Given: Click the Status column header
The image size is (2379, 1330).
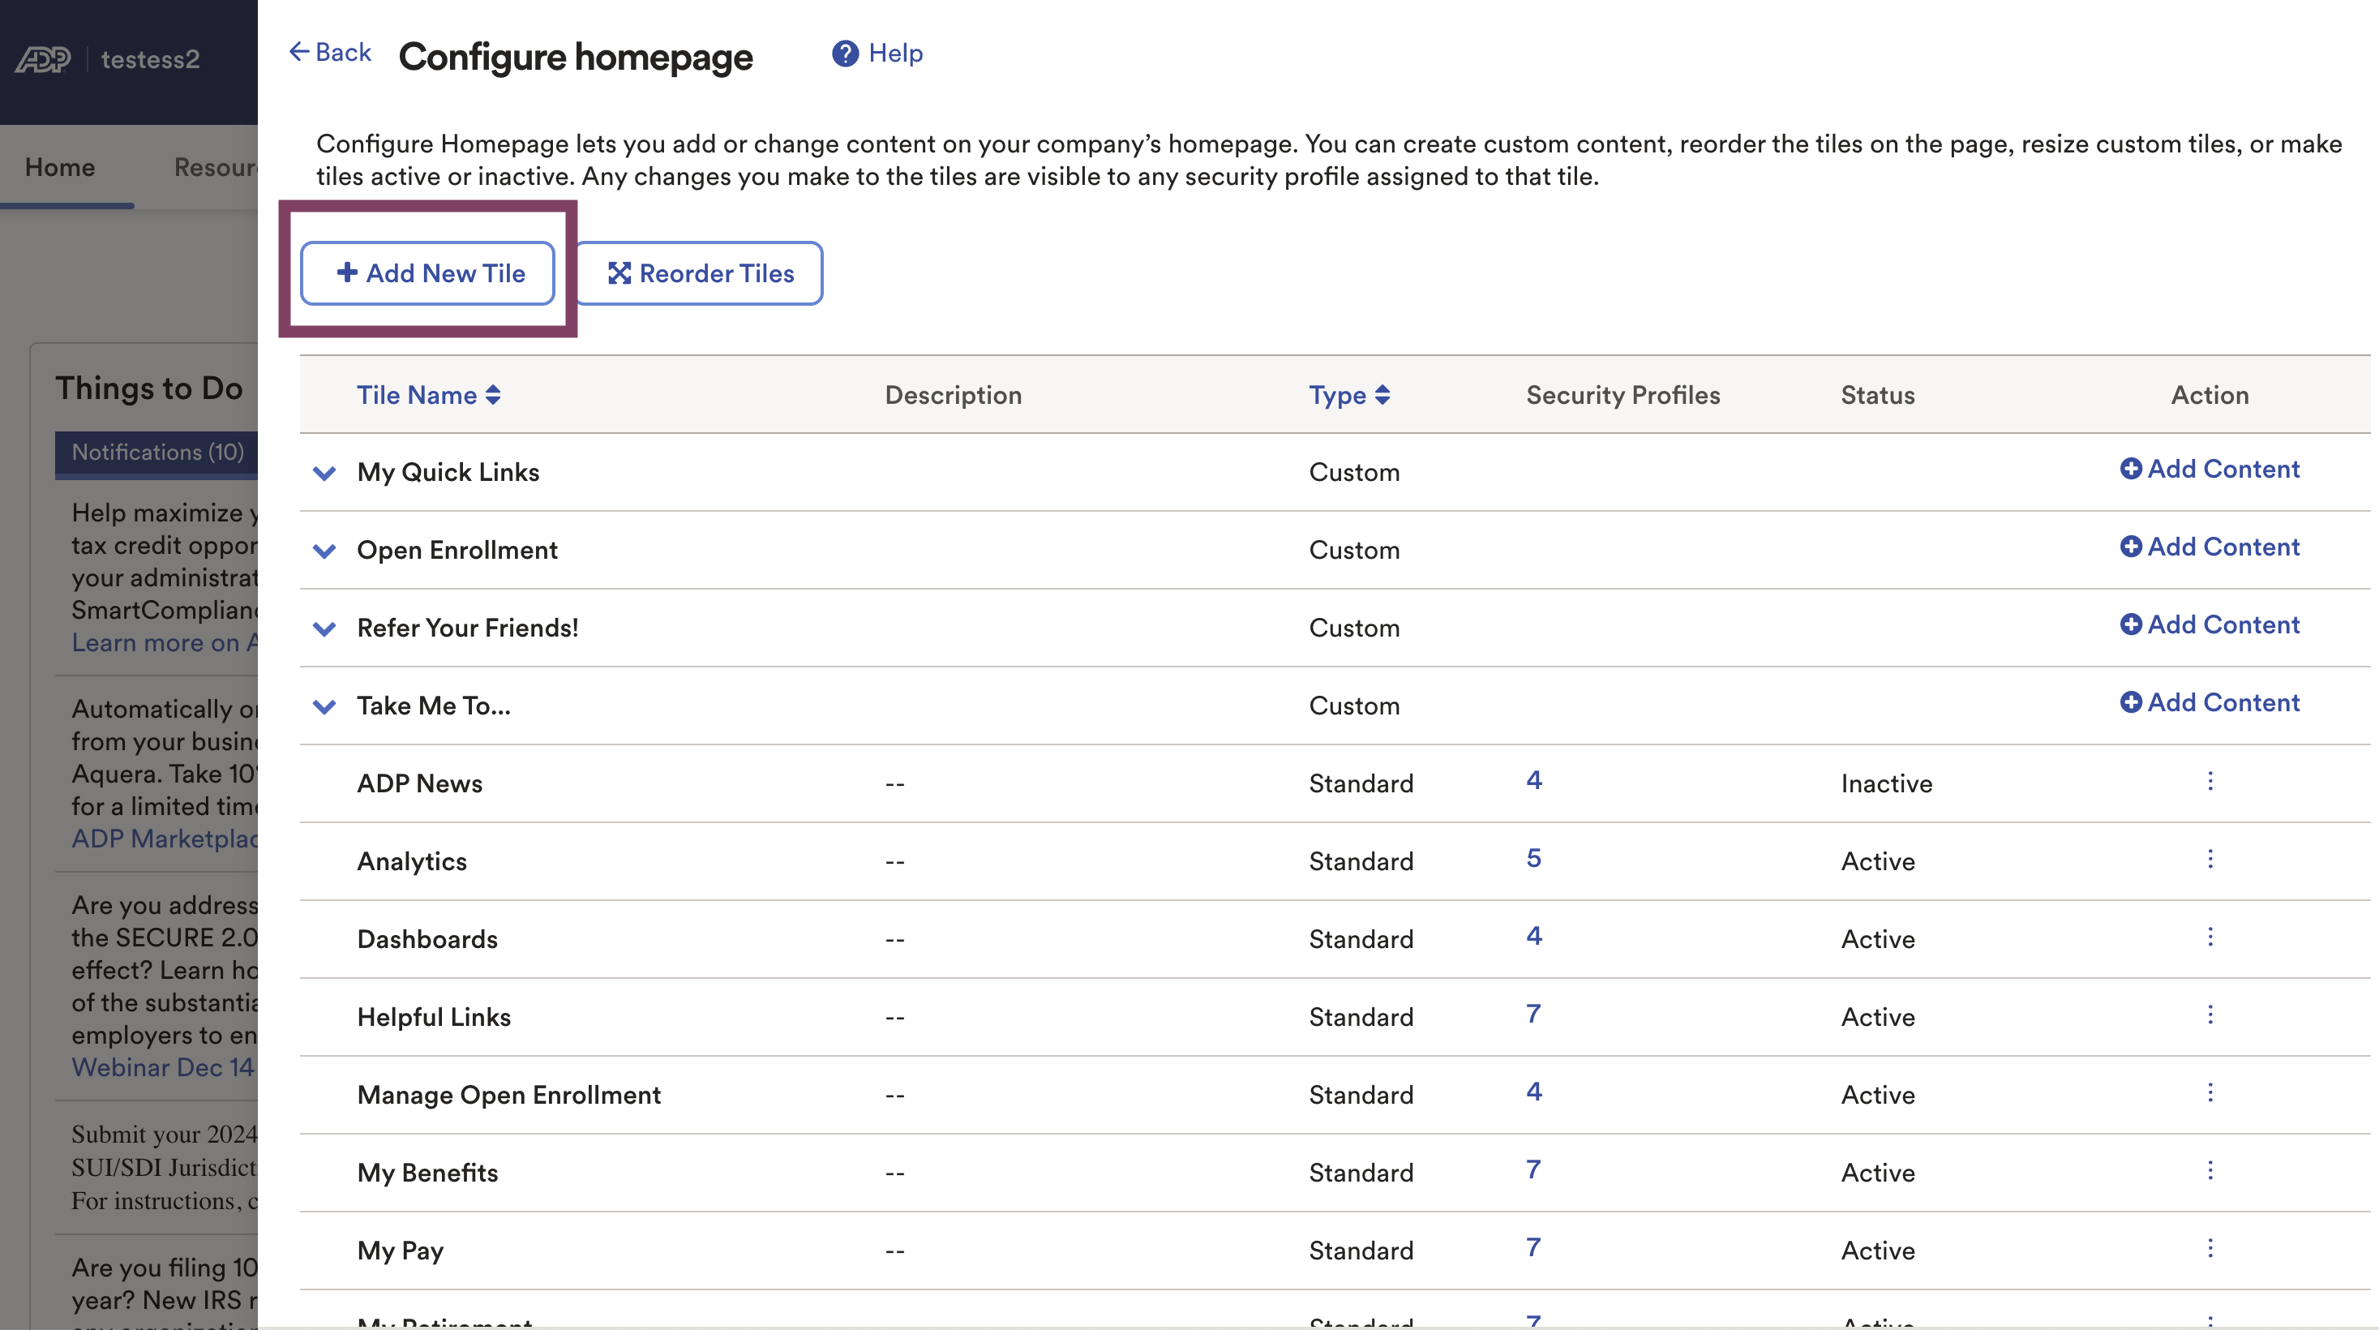Looking at the screenshot, I should click(1878, 395).
